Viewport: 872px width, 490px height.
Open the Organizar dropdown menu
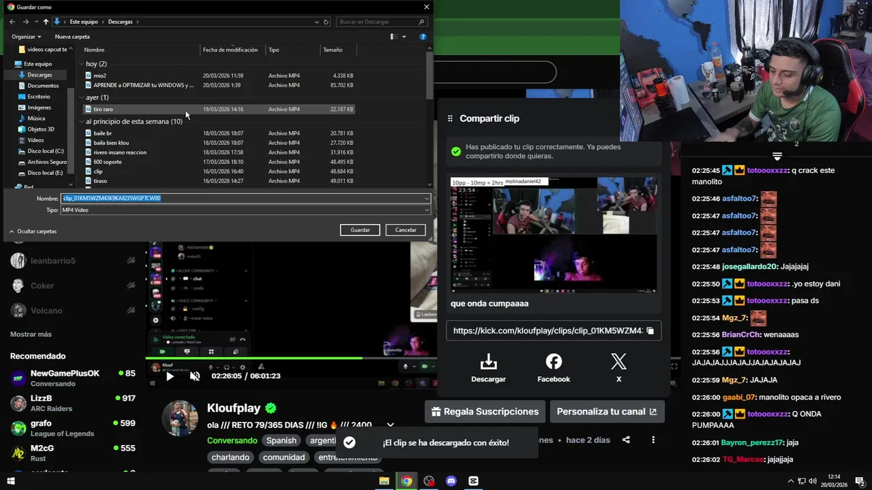point(27,37)
